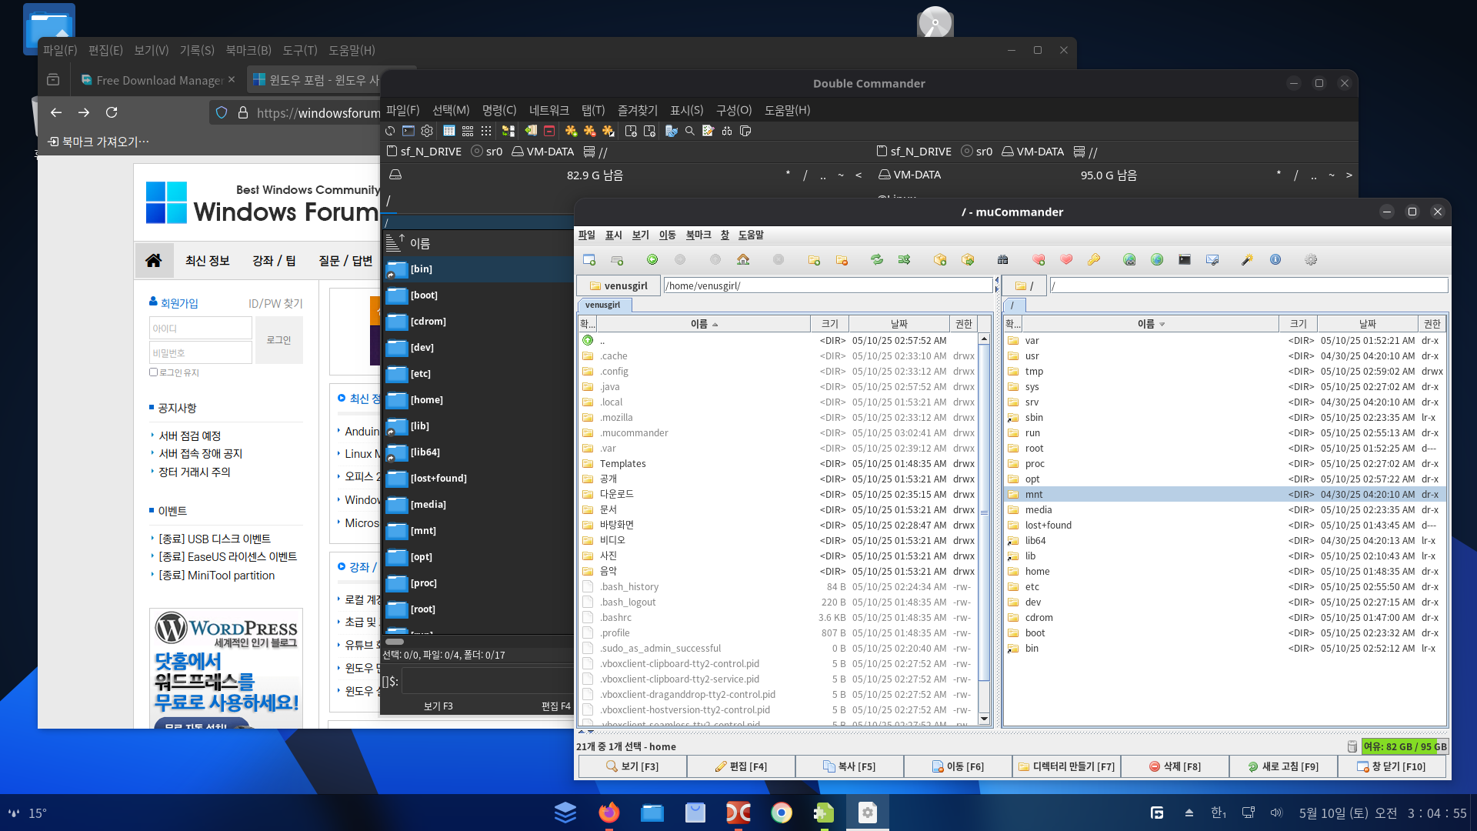Screen dimensions: 1477x831
Task: Click the 삭제 [F8] button
Action: pyautogui.click(x=1175, y=766)
